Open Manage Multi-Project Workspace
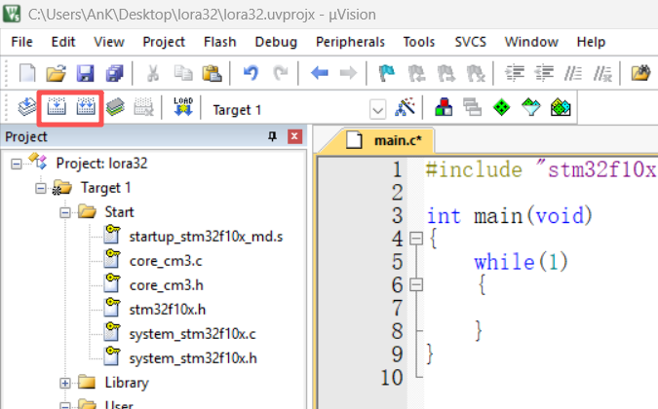Screen dimensions: 658x409 pos(473,107)
